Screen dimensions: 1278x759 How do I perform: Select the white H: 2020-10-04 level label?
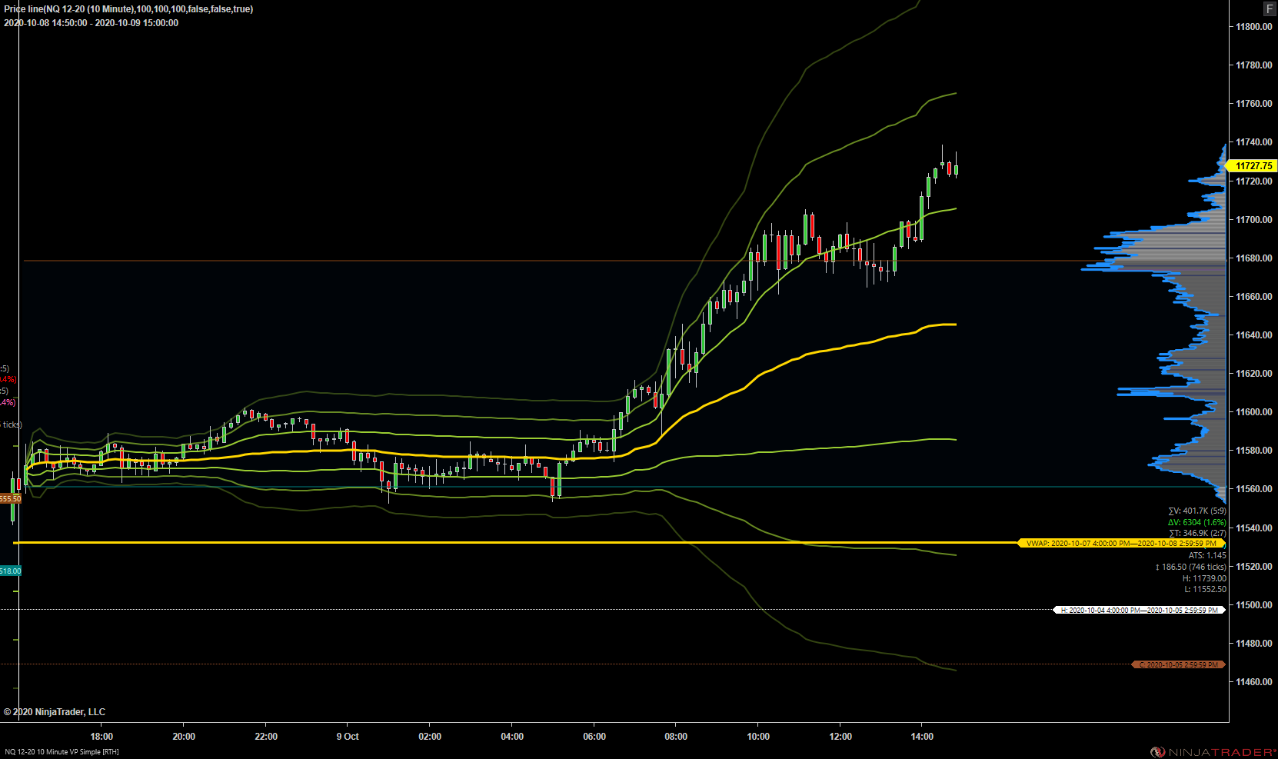click(x=1139, y=610)
